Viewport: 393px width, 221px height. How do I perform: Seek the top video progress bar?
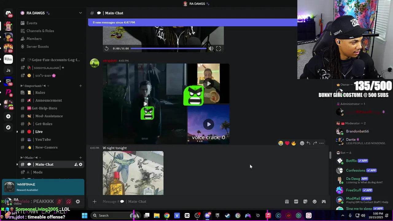(x=169, y=48)
